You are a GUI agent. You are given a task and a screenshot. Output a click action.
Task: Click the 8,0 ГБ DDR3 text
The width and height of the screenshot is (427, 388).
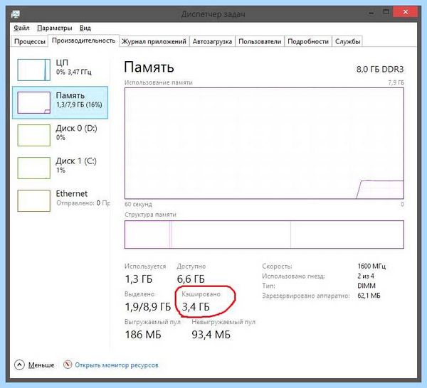[380, 70]
